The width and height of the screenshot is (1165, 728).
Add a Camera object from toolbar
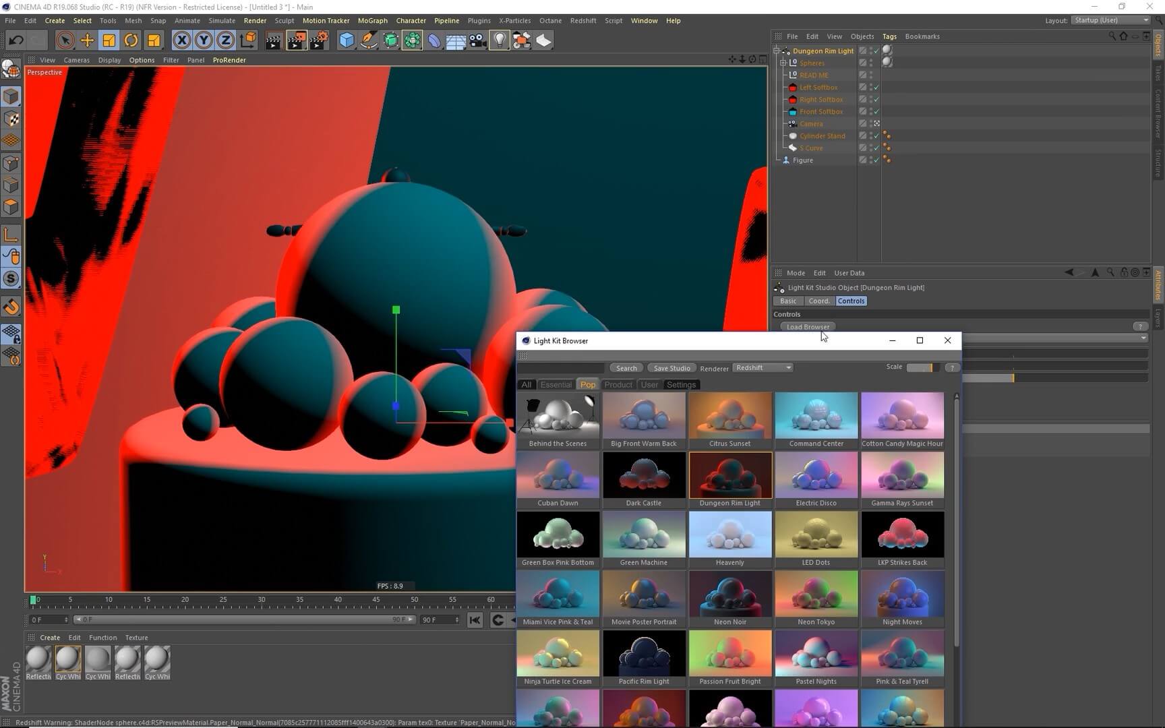477,40
